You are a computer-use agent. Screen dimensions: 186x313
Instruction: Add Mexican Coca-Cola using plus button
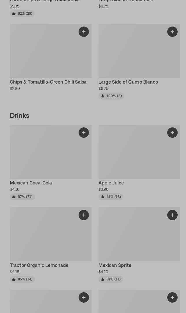click(x=84, y=133)
